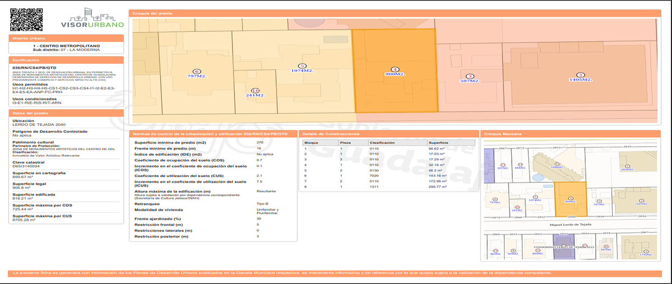Click the 1606M2 parcel in Croquis Manzana
Screen dimensions: 672x284
coord(557,166)
